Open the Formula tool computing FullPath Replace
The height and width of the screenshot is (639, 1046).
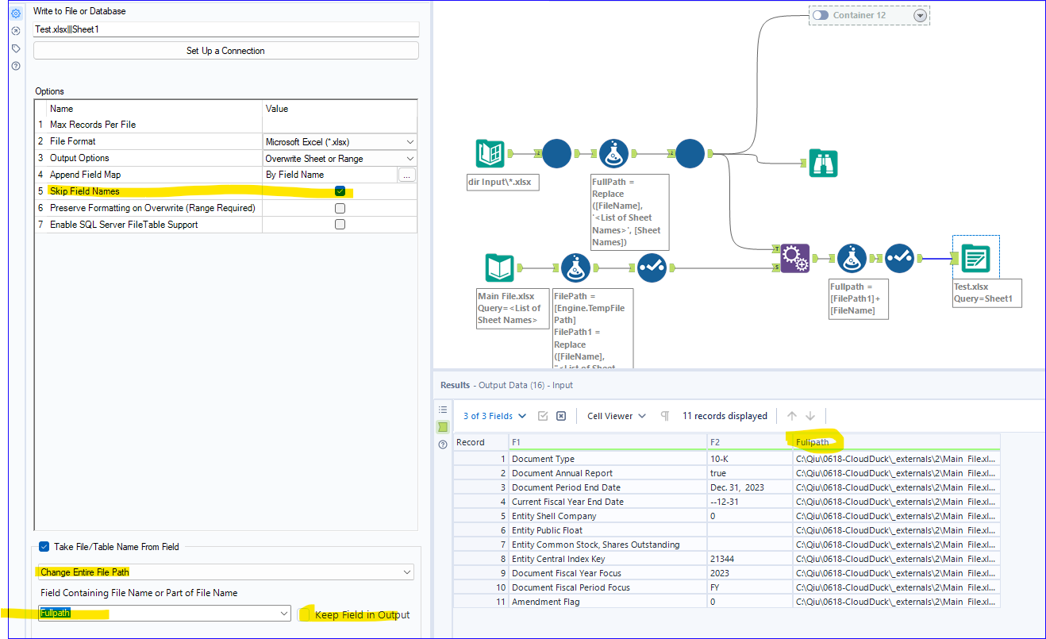coord(613,153)
